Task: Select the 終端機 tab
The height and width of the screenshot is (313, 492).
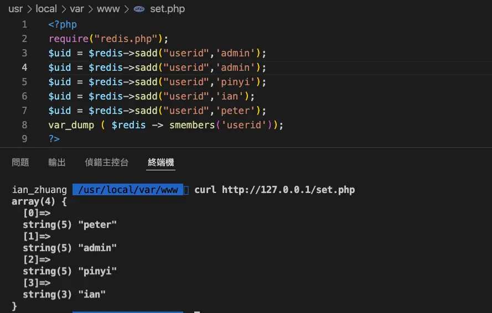Action: [160, 162]
